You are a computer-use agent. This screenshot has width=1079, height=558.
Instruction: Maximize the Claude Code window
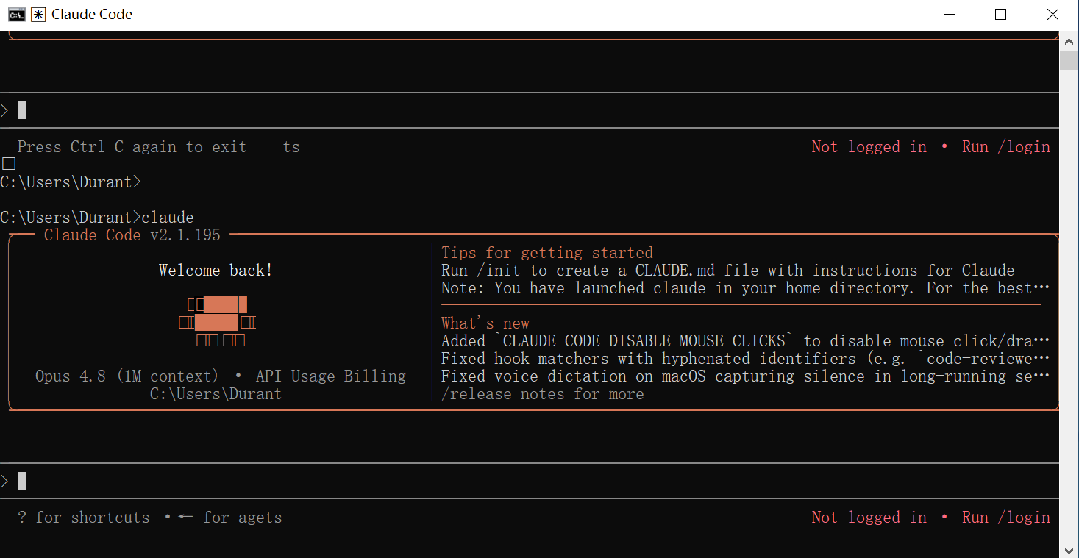click(1000, 15)
